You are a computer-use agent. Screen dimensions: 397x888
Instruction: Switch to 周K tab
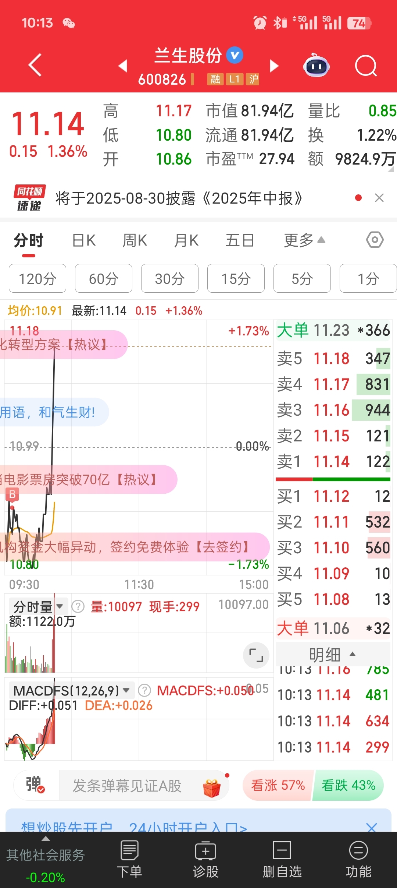click(135, 240)
